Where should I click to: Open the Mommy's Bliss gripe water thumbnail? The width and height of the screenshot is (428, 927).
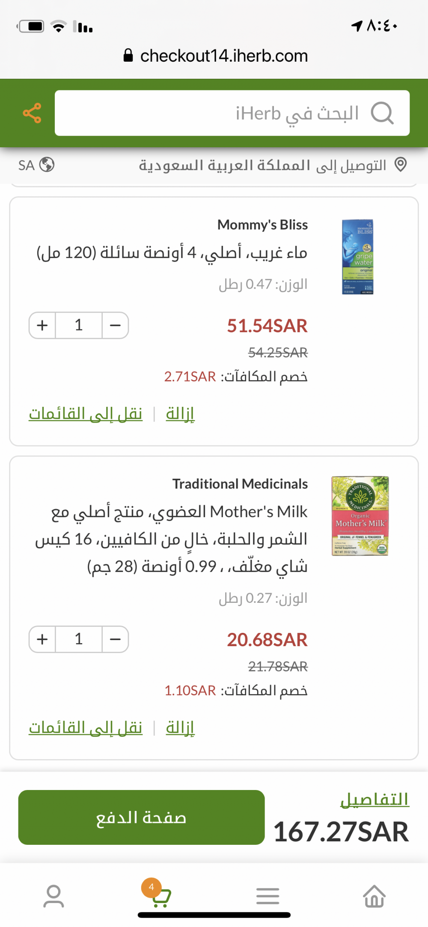click(x=358, y=257)
